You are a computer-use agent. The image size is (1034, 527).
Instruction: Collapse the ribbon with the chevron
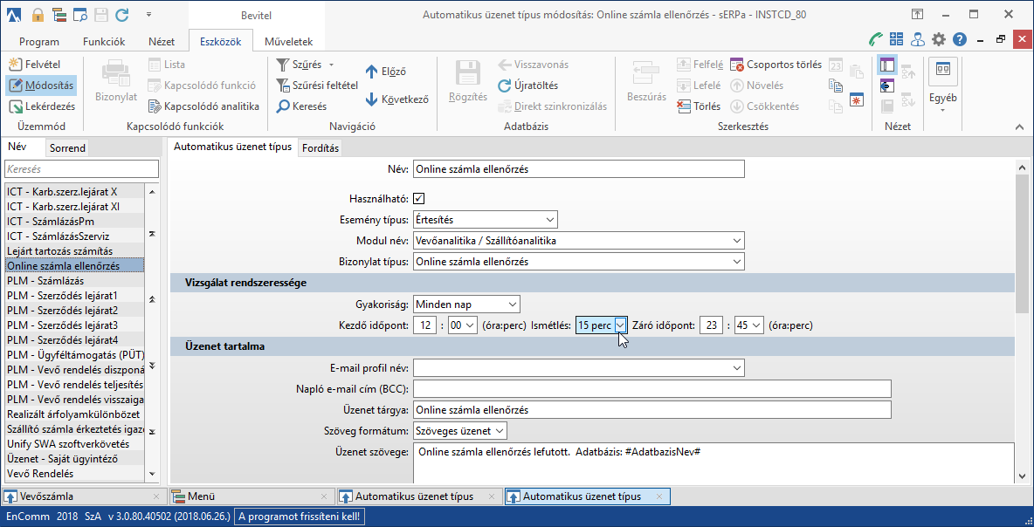tap(1020, 127)
